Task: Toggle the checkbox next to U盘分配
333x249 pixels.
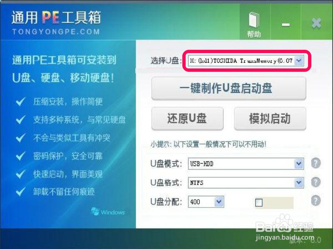Action: (258, 202)
